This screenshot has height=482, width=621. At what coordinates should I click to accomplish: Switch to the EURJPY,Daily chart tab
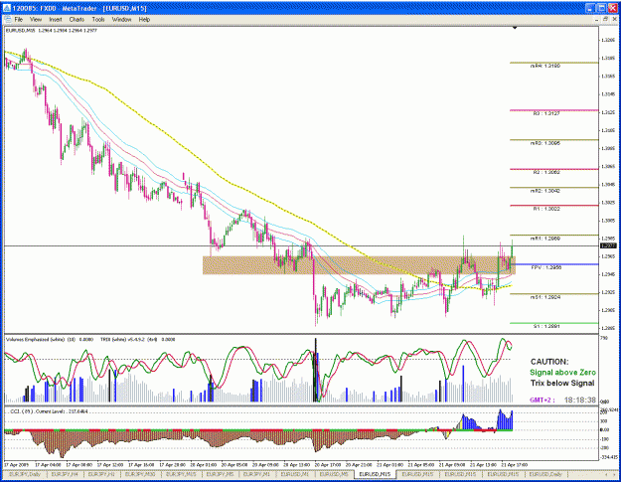tap(25, 474)
